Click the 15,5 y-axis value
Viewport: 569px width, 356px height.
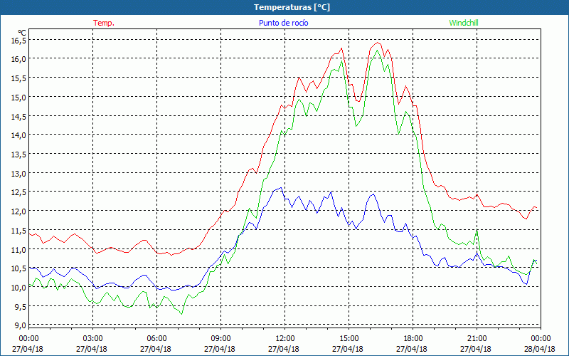pyautogui.click(x=18, y=78)
